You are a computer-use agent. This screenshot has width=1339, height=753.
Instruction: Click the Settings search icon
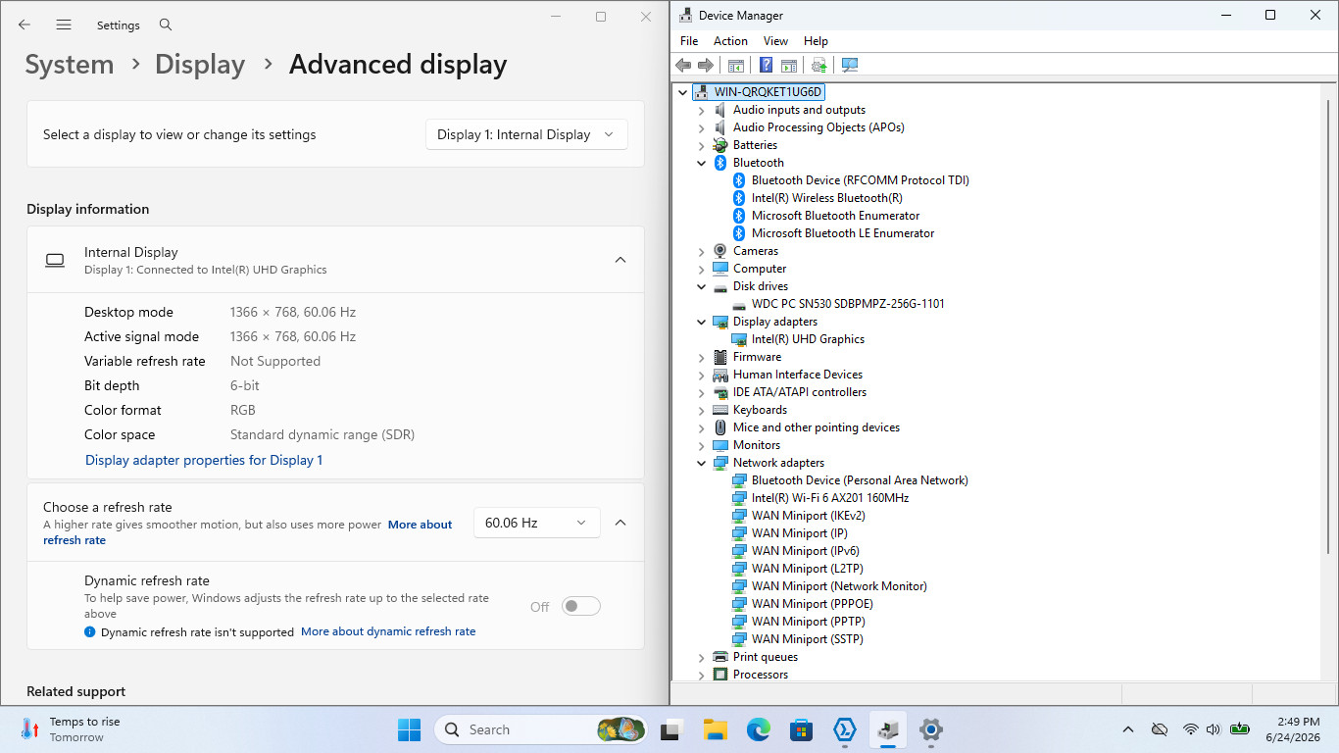click(166, 25)
